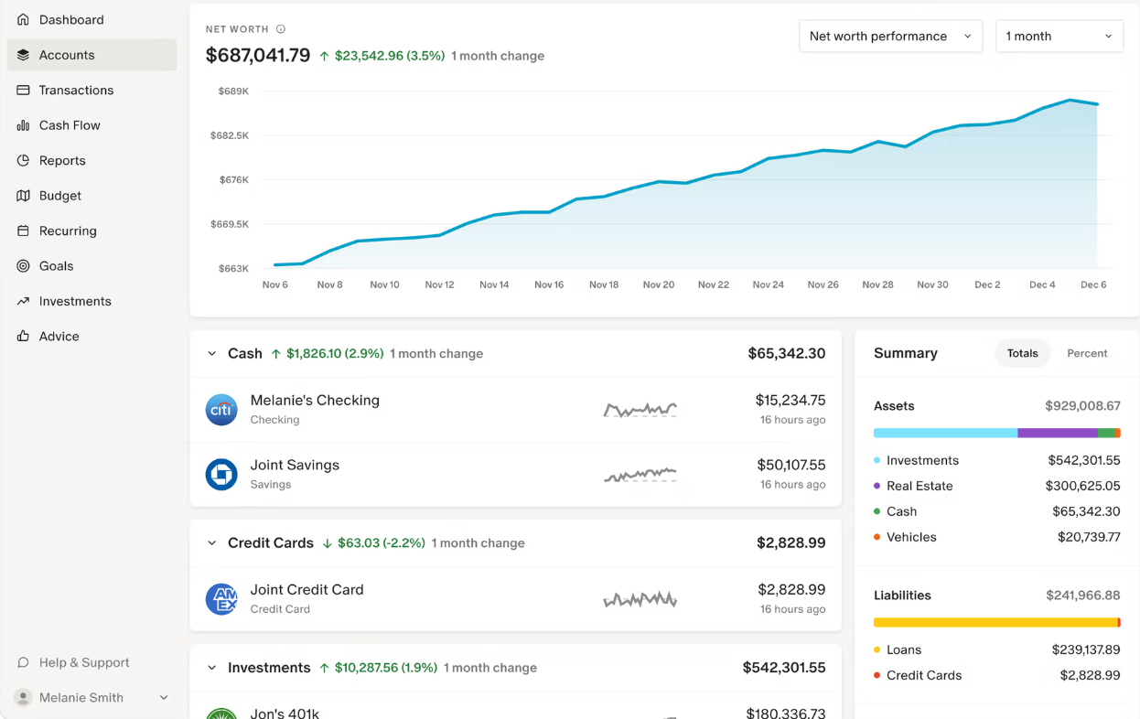Switch Summary view to Percent
The image size is (1140, 719).
[1087, 353]
